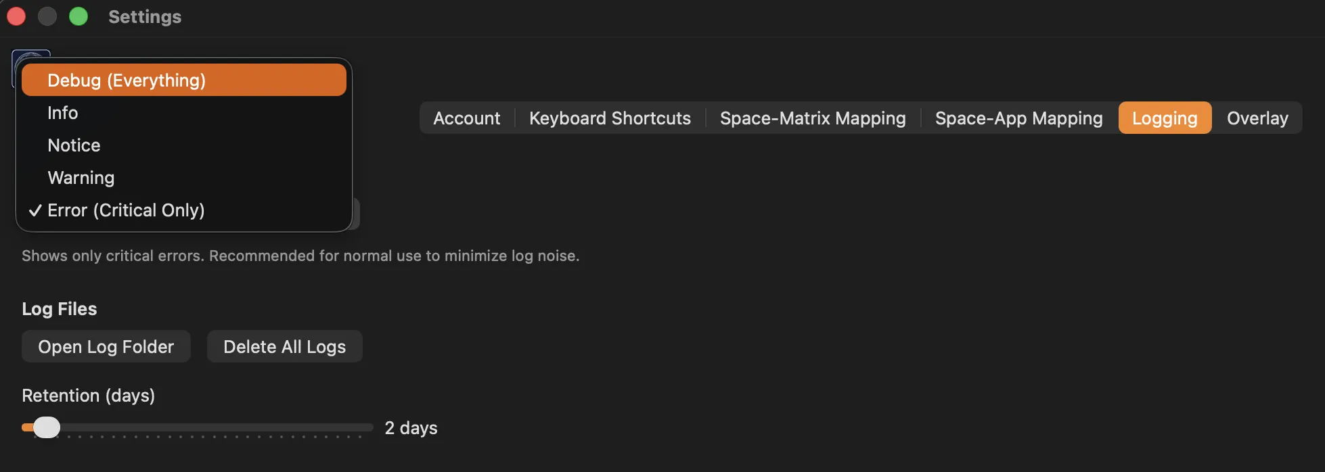
Task: Close the Settings window
Action: (x=16, y=16)
